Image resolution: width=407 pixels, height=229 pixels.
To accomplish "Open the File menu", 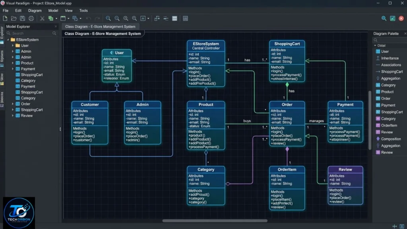I will [x=6, y=11].
